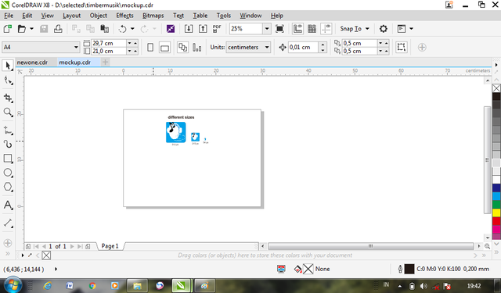
Task: Select the Artistic Media tool
Action: (x=8, y=144)
